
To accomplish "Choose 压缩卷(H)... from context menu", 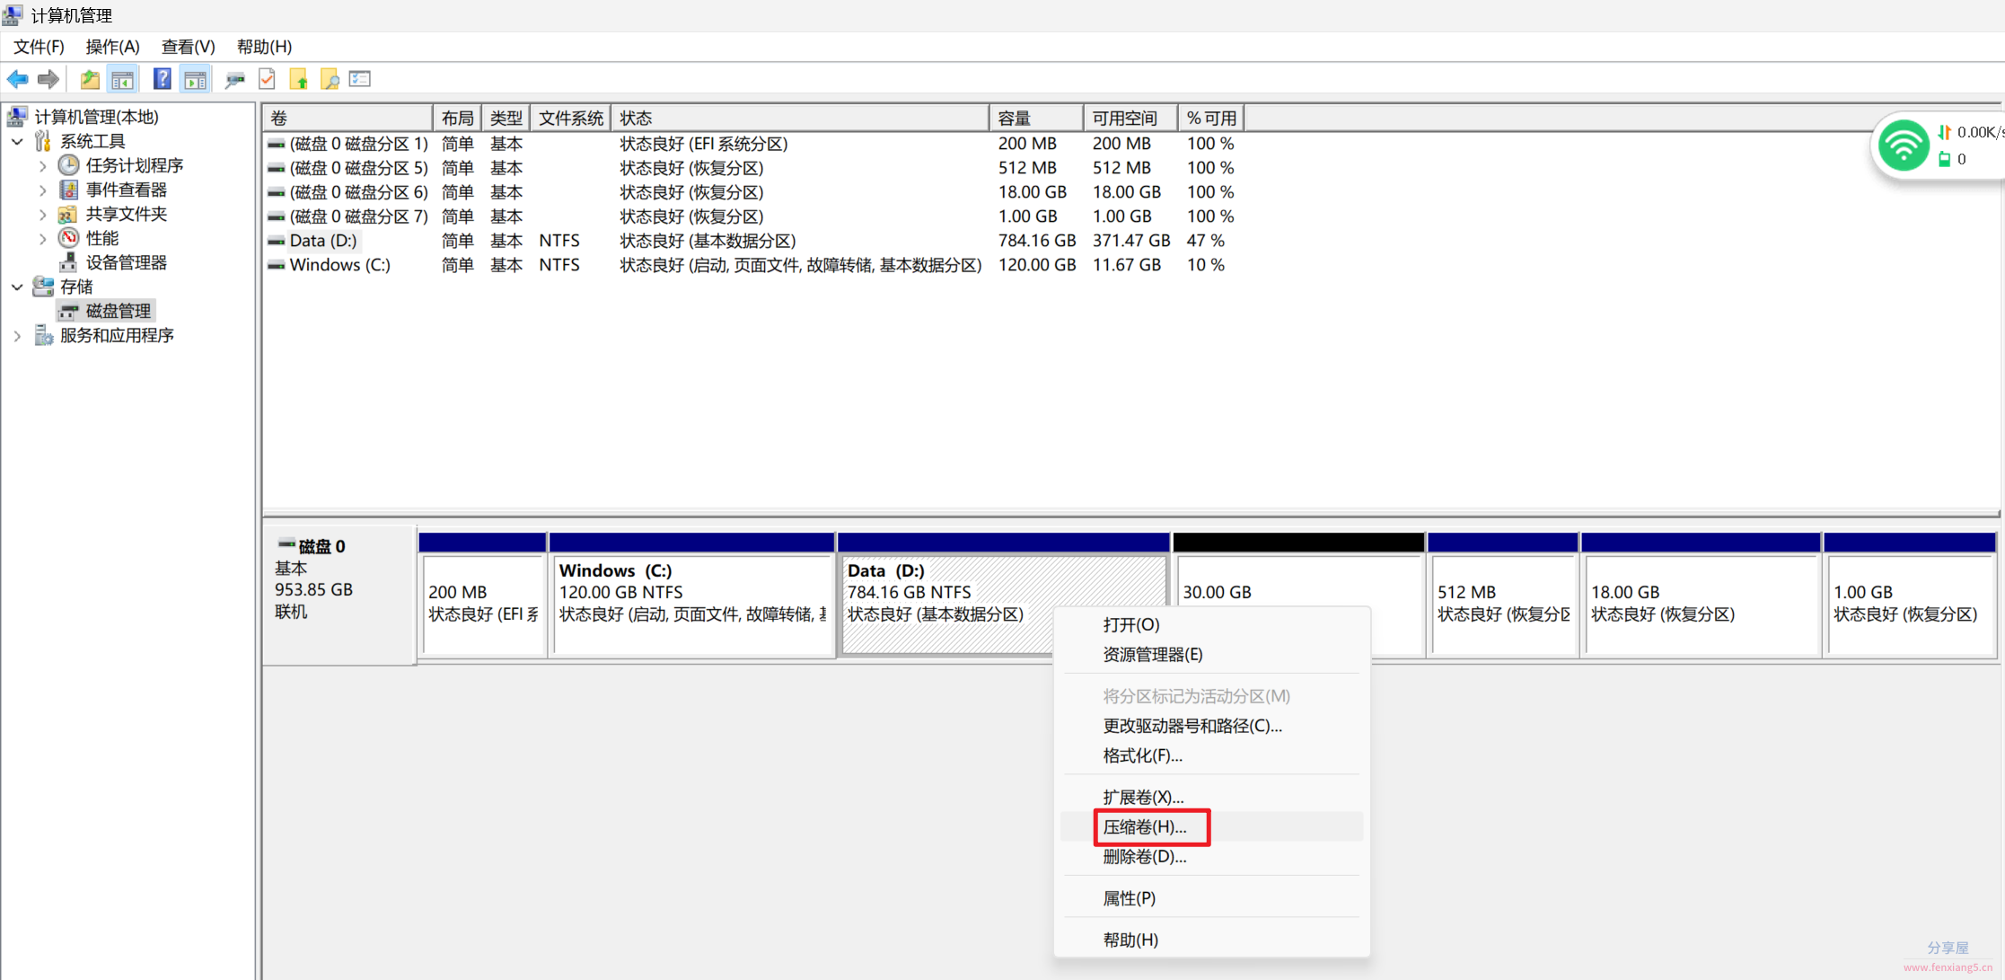I will (x=1211, y=827).
